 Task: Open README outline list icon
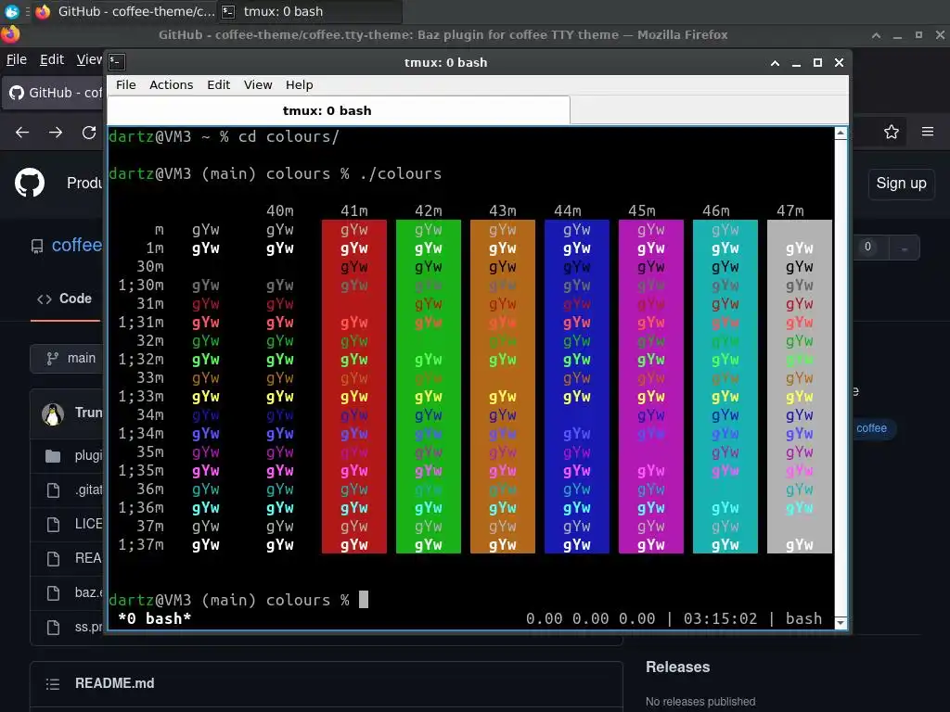click(53, 684)
